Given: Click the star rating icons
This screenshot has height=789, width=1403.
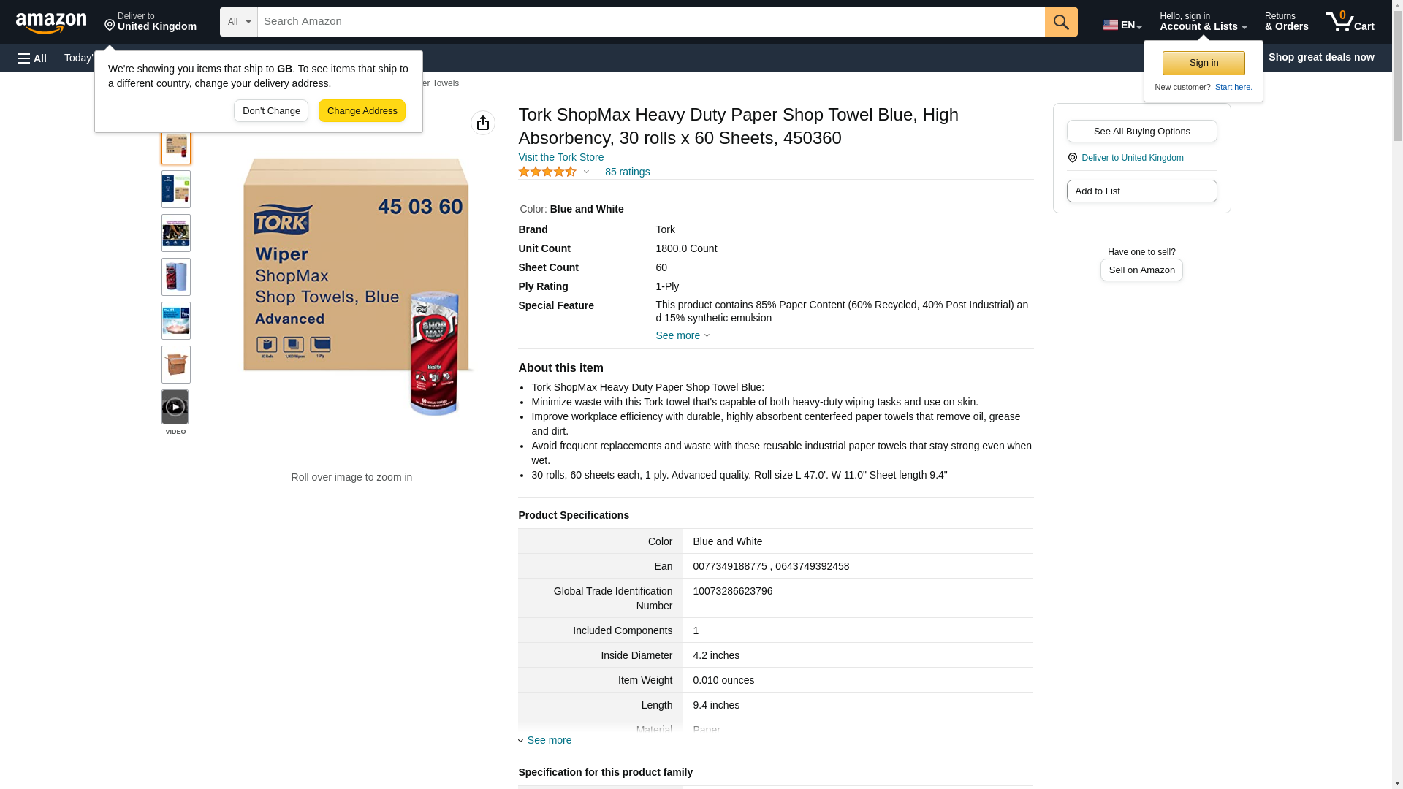Looking at the screenshot, I should pos(547,172).
